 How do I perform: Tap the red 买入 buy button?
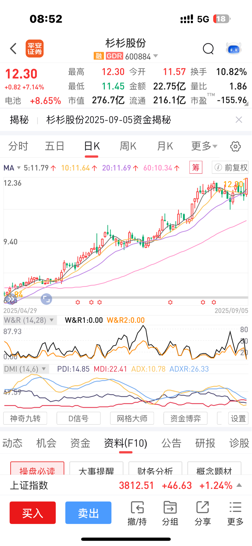click(32, 513)
